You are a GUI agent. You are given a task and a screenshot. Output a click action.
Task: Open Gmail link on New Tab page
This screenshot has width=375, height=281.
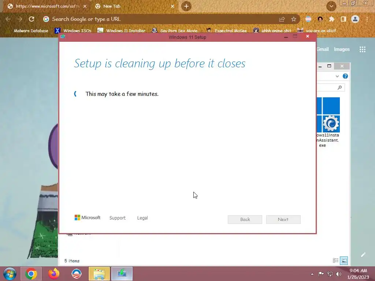coord(323,49)
